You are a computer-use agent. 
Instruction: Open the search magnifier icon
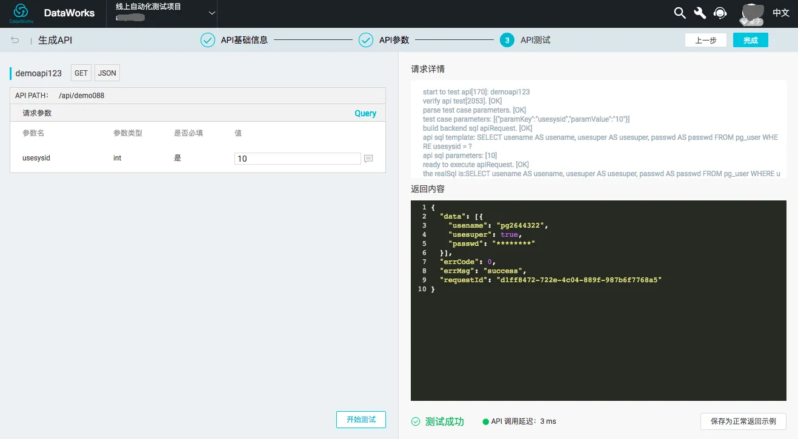pos(680,13)
